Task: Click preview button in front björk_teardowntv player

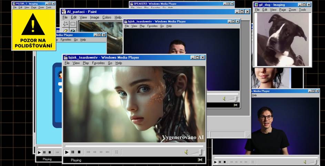Action: tap(116, 152)
